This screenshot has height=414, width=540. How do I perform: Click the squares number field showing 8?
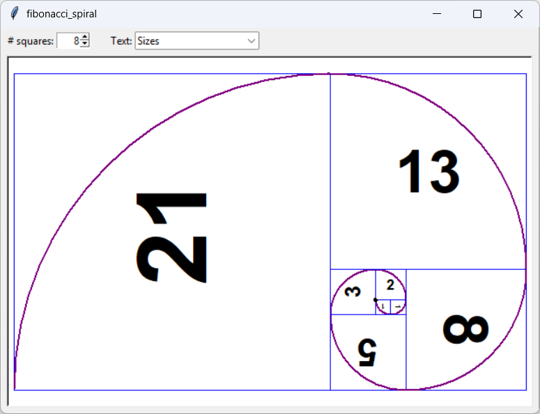69,40
